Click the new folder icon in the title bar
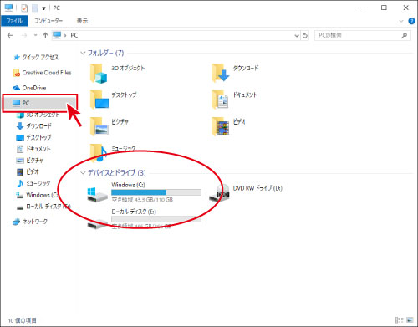The image size is (418, 327). pyautogui.click(x=35, y=8)
